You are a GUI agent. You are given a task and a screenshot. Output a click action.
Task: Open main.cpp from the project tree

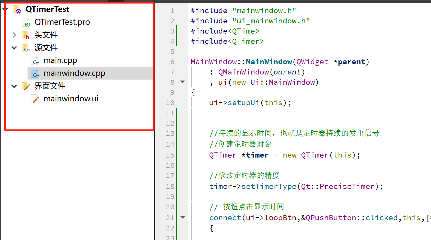[60, 60]
